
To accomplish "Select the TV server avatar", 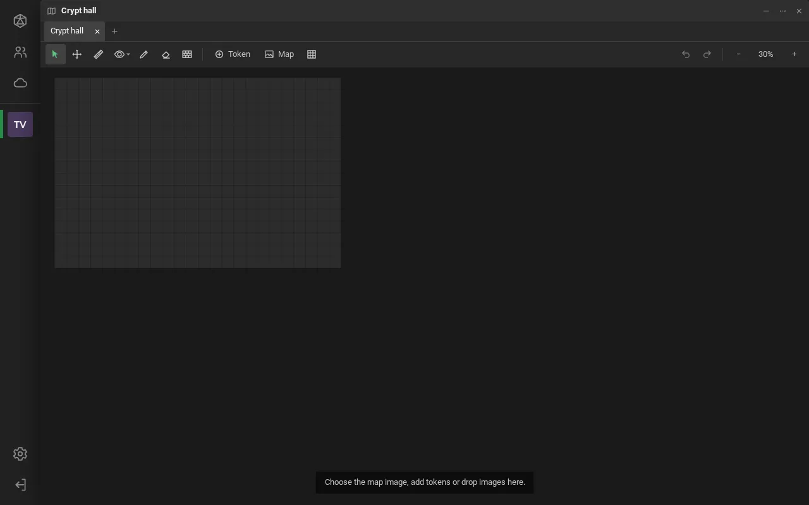I will click(x=20, y=124).
